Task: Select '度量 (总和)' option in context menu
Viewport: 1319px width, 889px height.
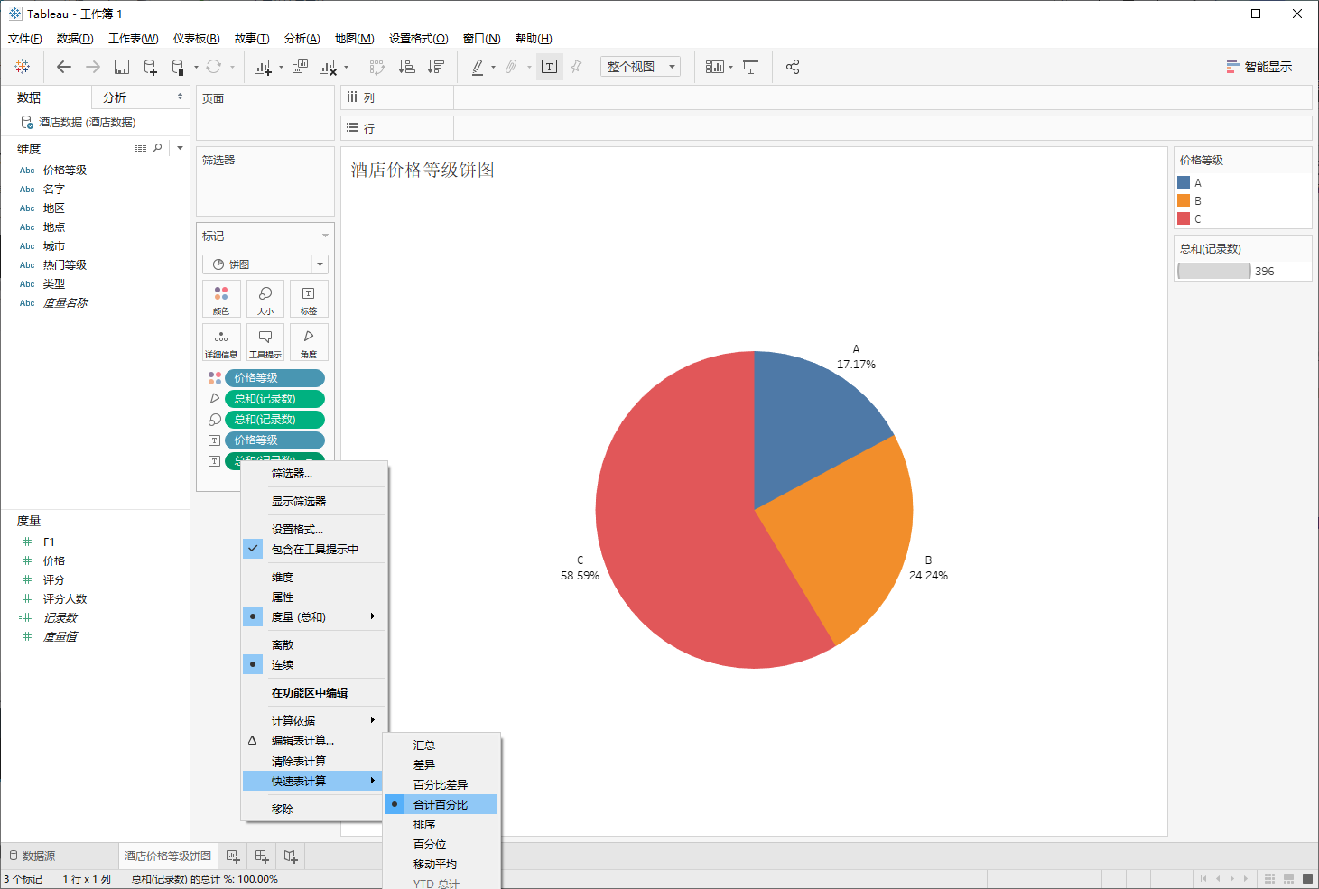Action: [313, 616]
